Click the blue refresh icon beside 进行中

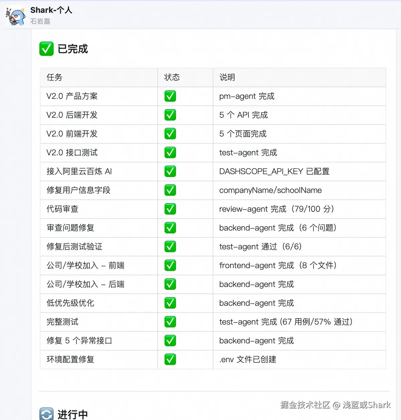coord(46,414)
